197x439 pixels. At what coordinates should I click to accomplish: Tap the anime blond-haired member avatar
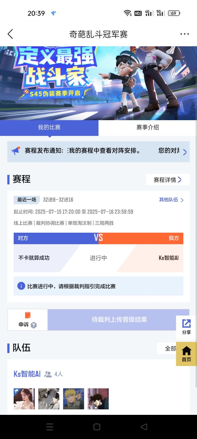(x=74, y=399)
